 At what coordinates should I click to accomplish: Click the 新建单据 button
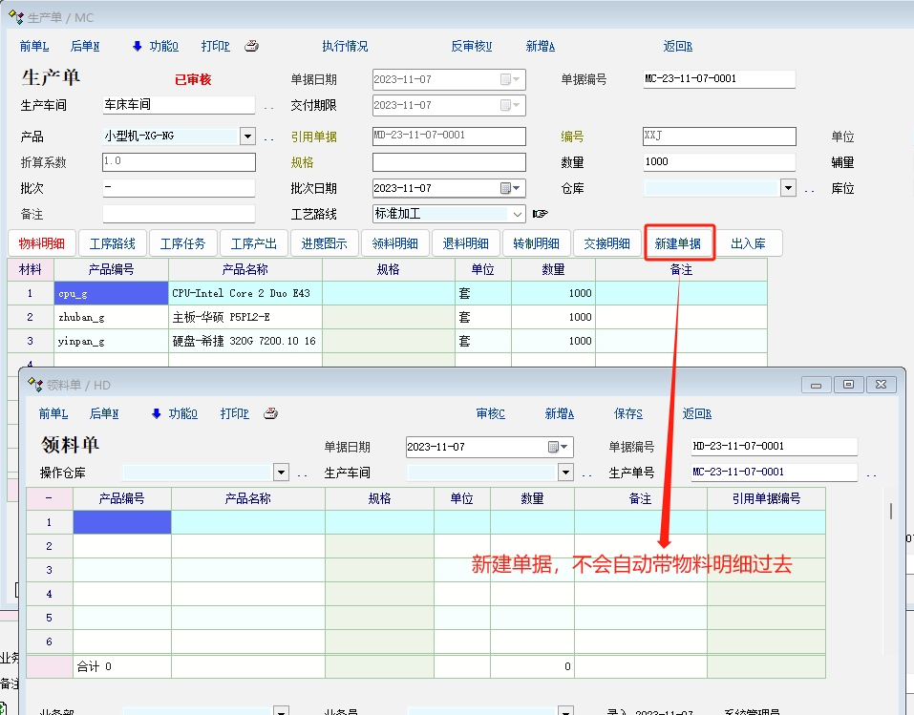[678, 243]
